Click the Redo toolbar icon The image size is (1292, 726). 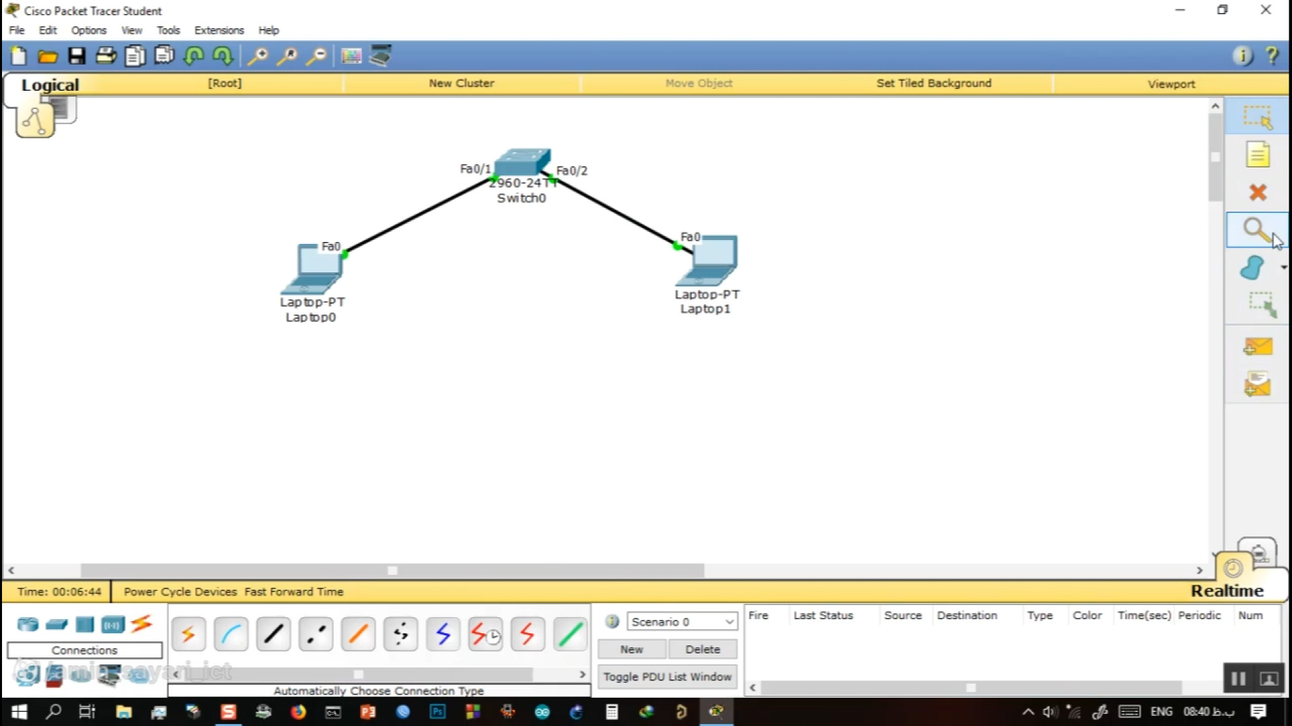click(x=223, y=56)
